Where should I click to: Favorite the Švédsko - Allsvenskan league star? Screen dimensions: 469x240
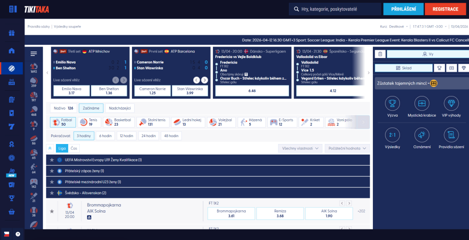tap(52, 193)
